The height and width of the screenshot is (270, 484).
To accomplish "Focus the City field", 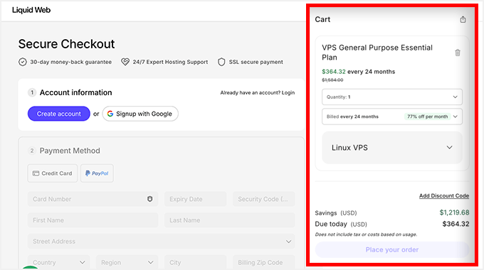I will tap(196, 262).
